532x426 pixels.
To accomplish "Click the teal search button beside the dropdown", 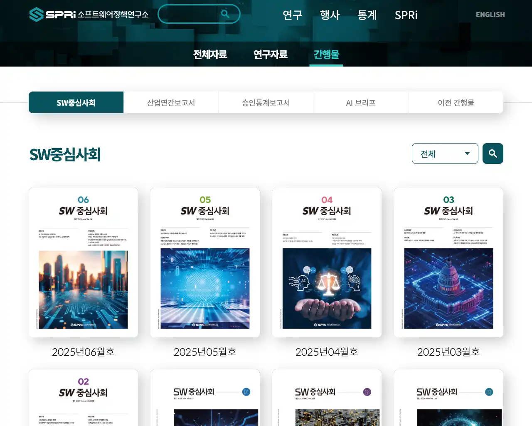I will click(493, 154).
